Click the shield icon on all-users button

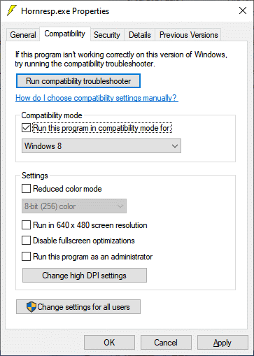pos(31,307)
